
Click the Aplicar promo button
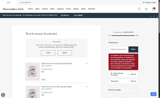tap(133, 49)
